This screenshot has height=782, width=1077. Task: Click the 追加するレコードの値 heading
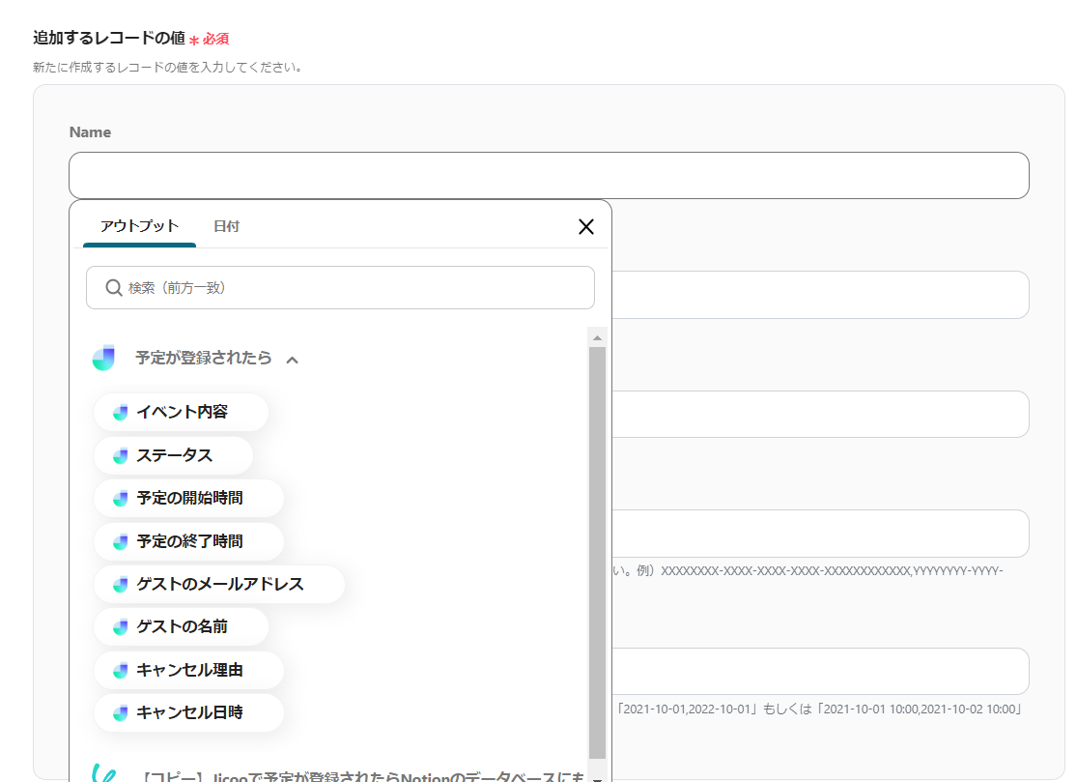click(109, 38)
